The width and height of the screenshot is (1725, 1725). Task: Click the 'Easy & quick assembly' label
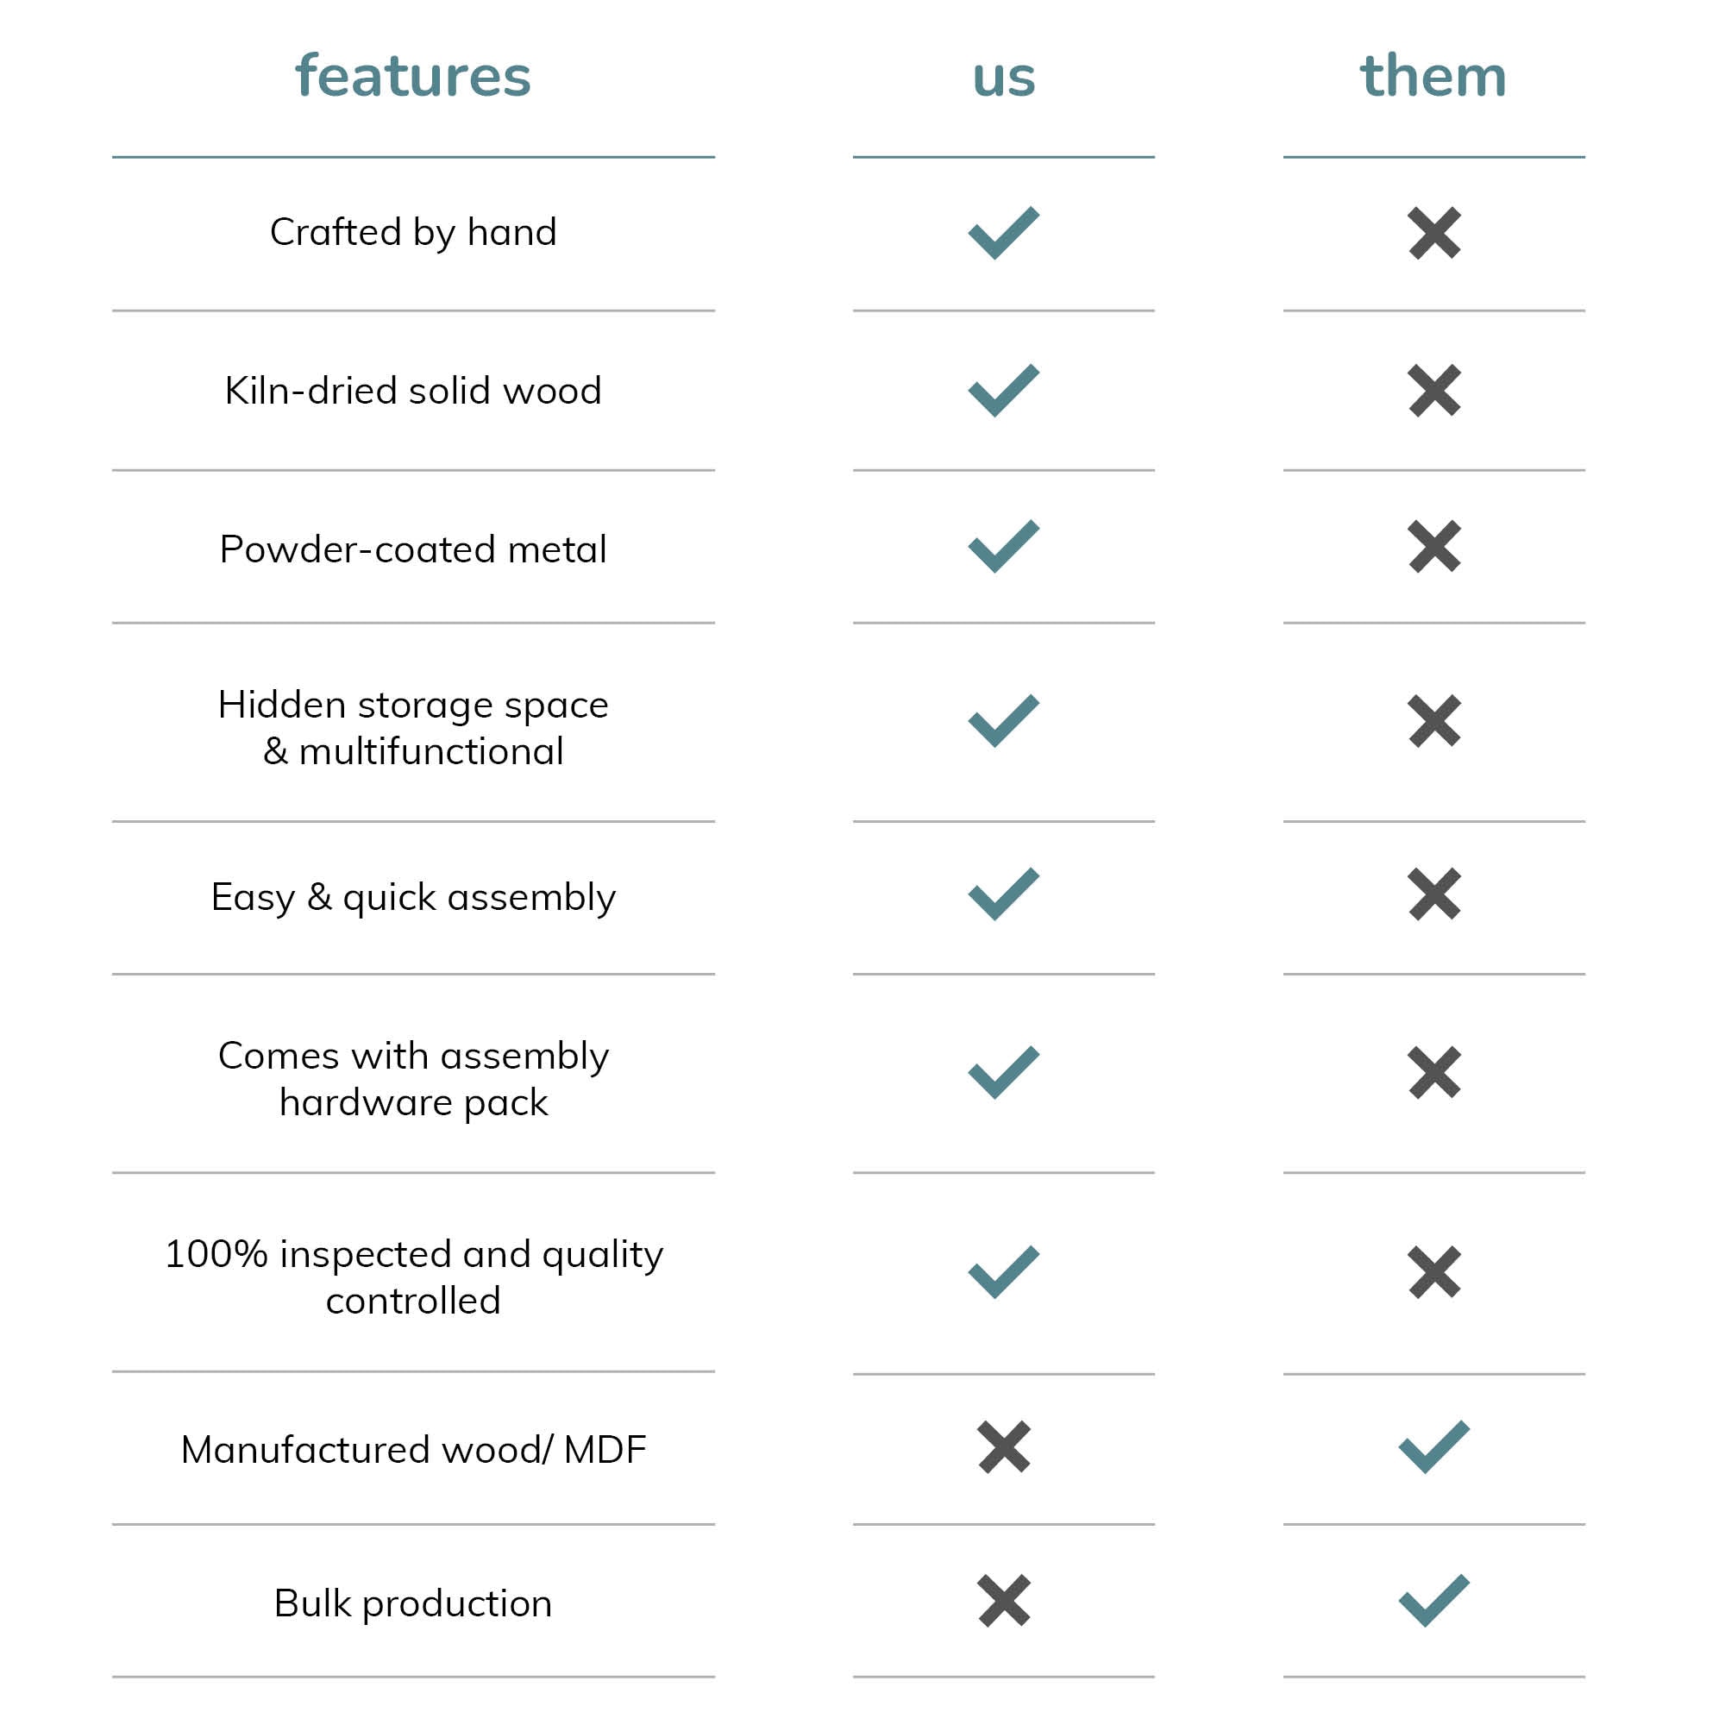tap(413, 897)
